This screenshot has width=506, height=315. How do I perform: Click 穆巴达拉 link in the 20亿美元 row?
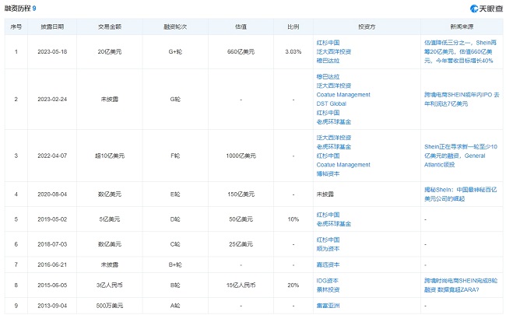(x=328, y=61)
